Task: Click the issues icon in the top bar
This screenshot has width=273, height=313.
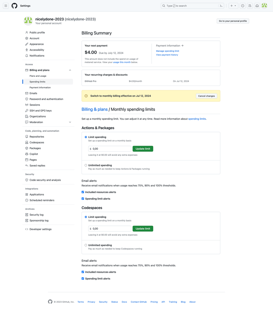Action: [x=242, y=6]
